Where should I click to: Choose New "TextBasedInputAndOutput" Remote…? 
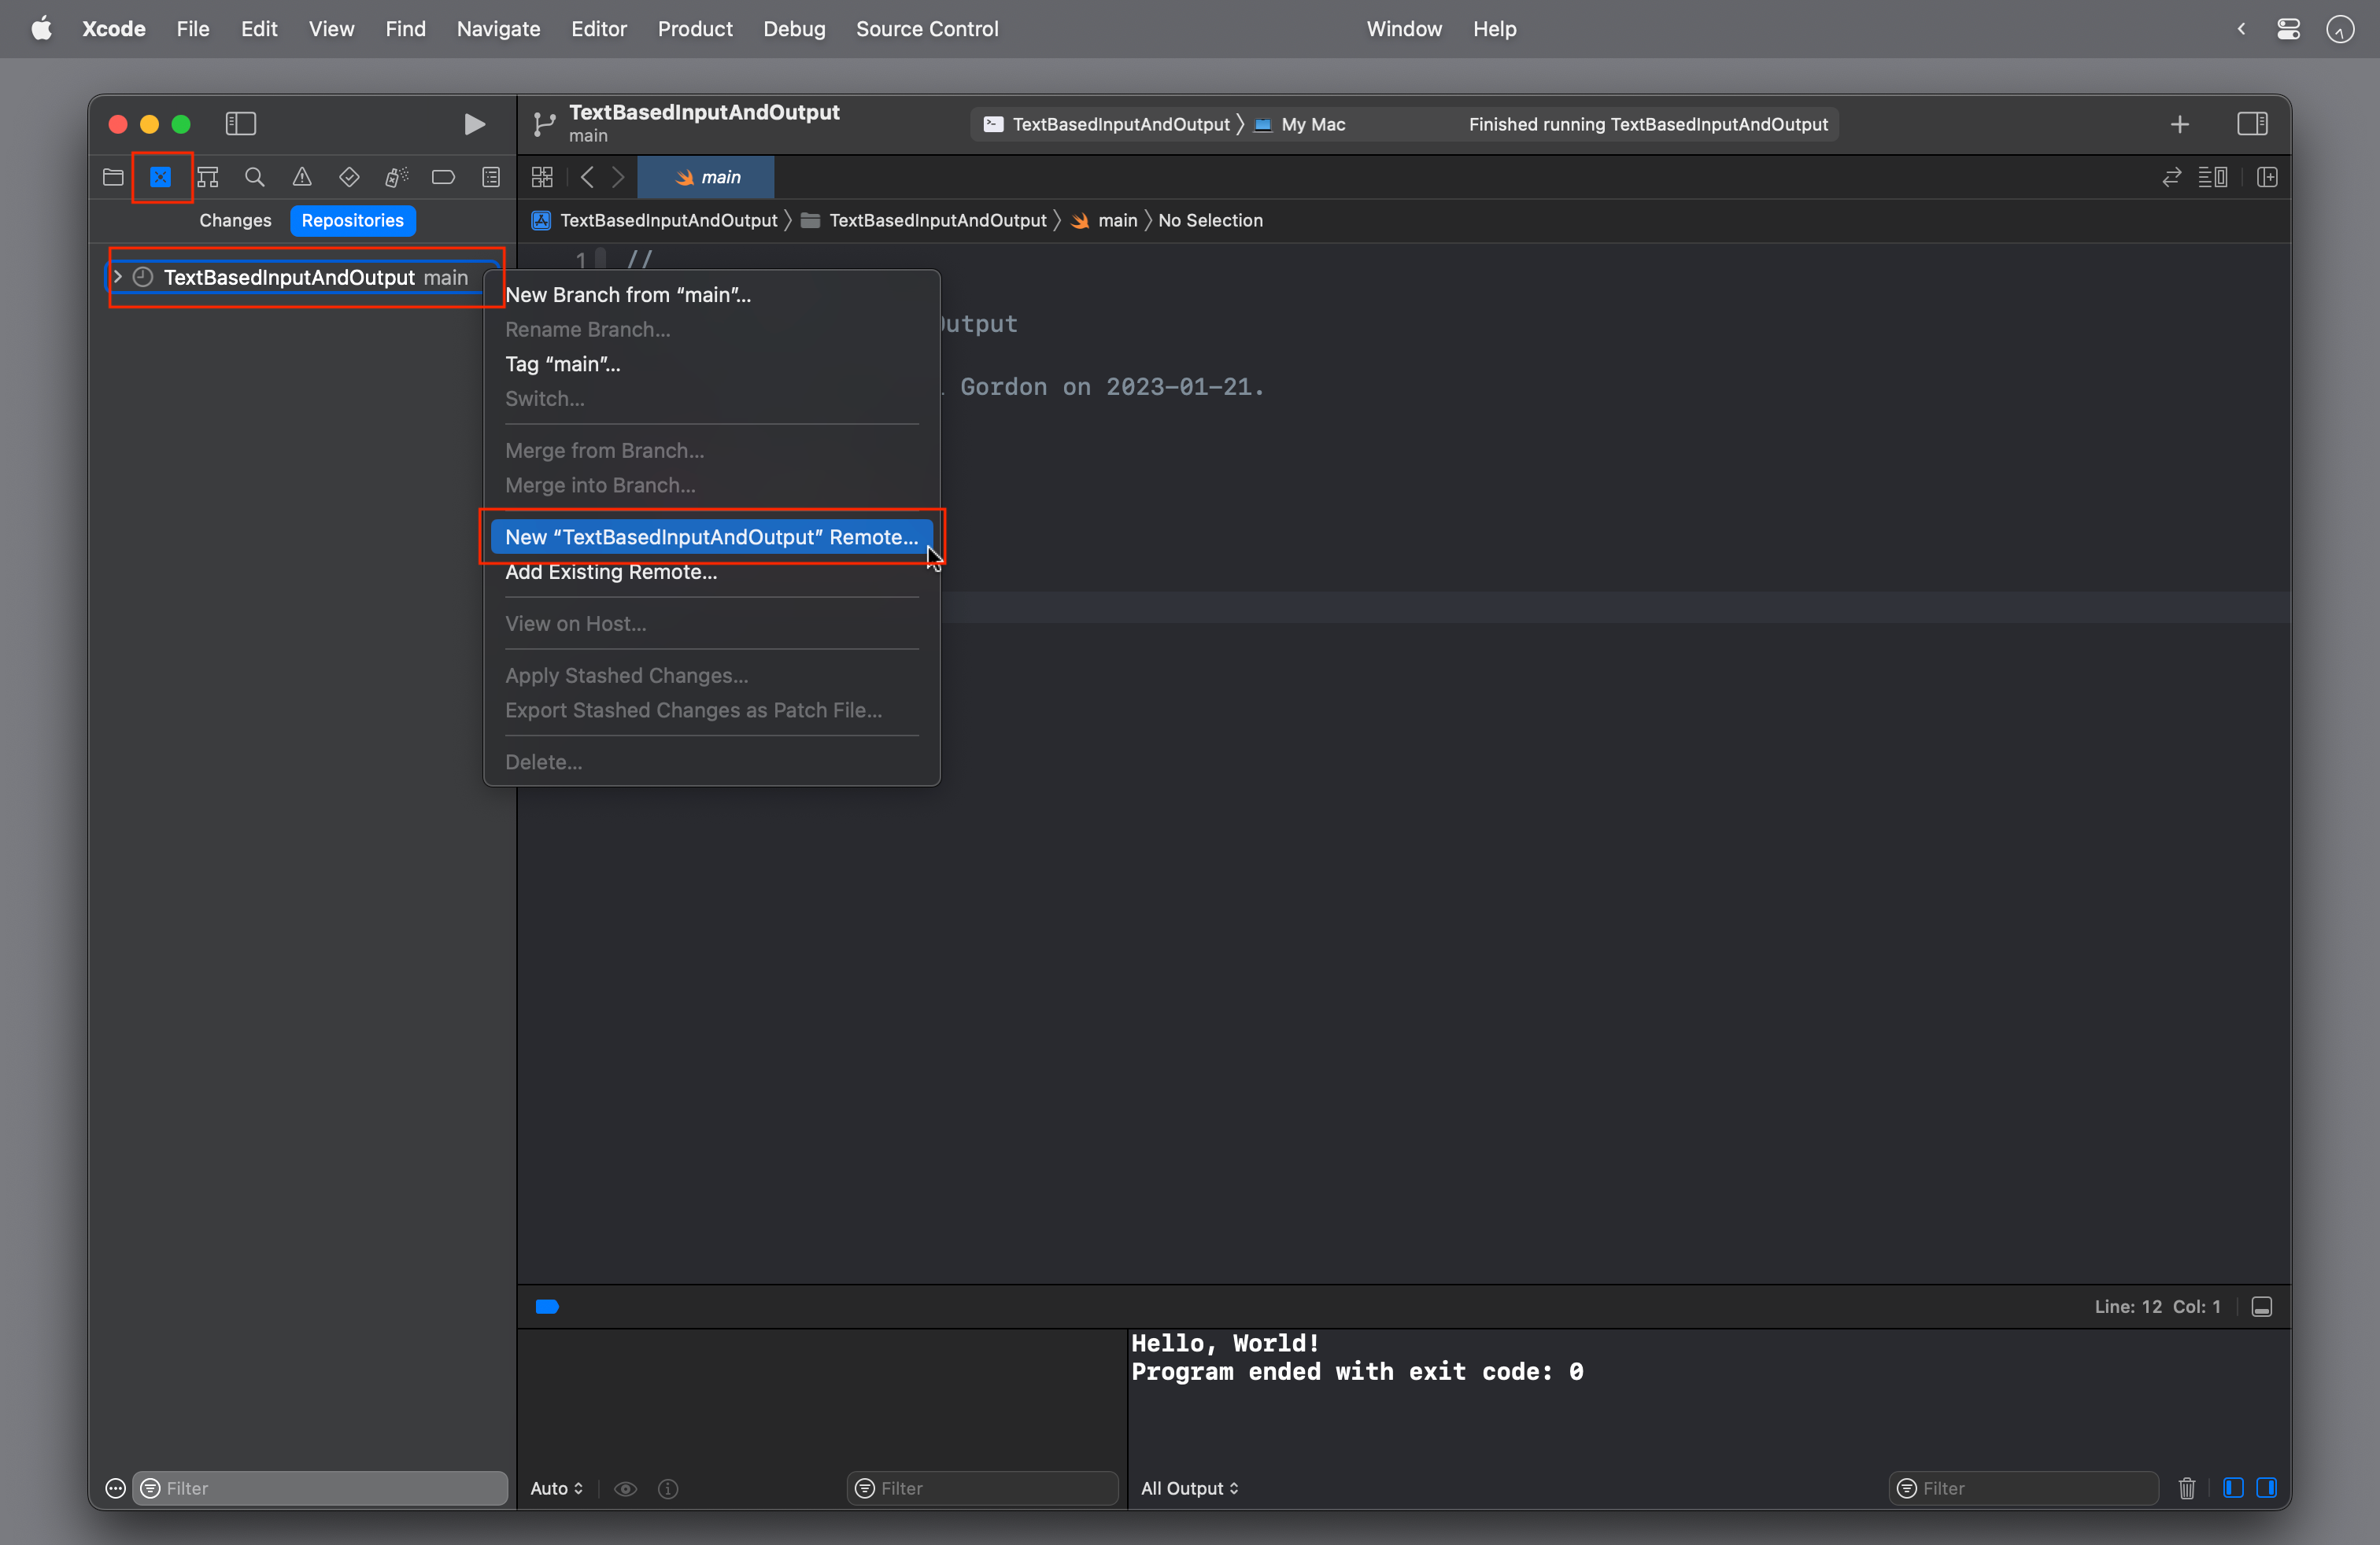point(711,537)
